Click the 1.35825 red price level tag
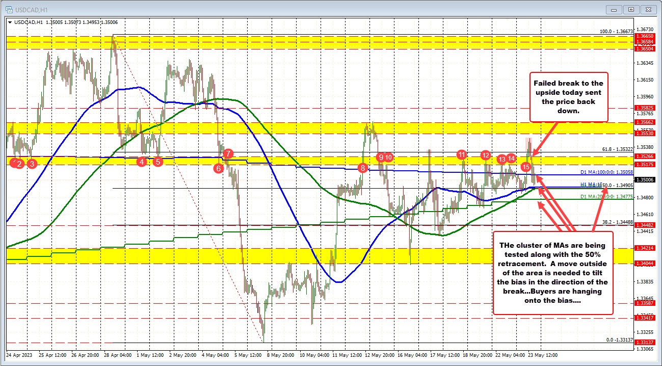 click(645, 108)
